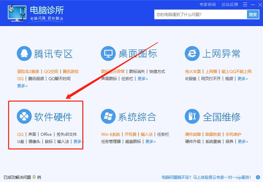Click the arrow icon beside vip服务 banner
The height and width of the screenshot is (182, 263).
tap(258, 177)
